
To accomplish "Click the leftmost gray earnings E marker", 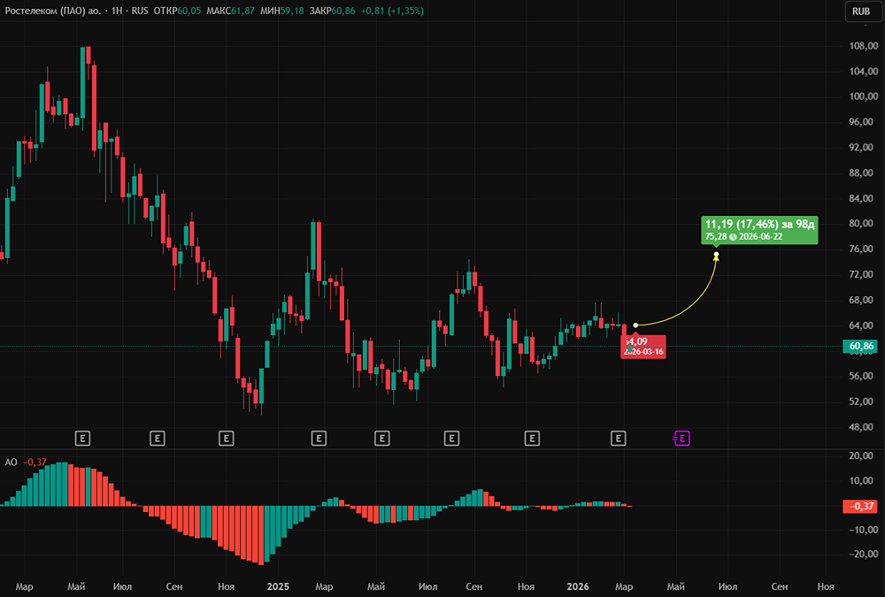I will 82,438.
